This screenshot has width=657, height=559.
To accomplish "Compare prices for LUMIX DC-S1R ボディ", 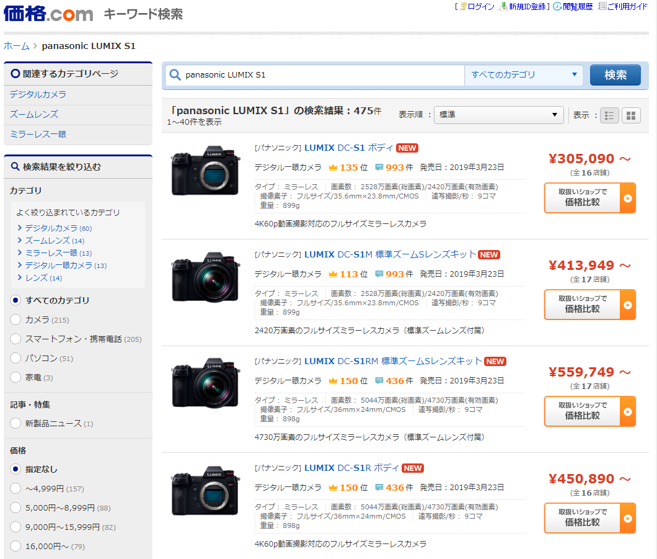I will 590,518.
